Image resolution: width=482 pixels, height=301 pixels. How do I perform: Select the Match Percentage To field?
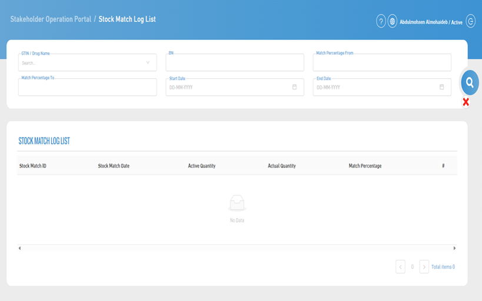88,87
